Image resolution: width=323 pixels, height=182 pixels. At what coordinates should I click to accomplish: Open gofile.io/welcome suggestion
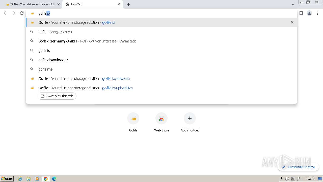point(161,79)
